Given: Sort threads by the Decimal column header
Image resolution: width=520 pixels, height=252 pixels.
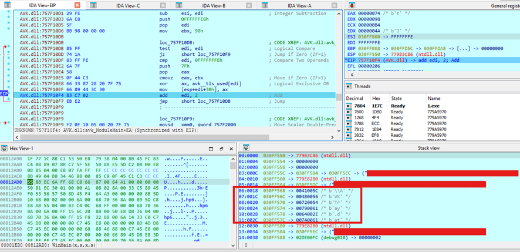Looking at the screenshot, I should (x=354, y=98).
